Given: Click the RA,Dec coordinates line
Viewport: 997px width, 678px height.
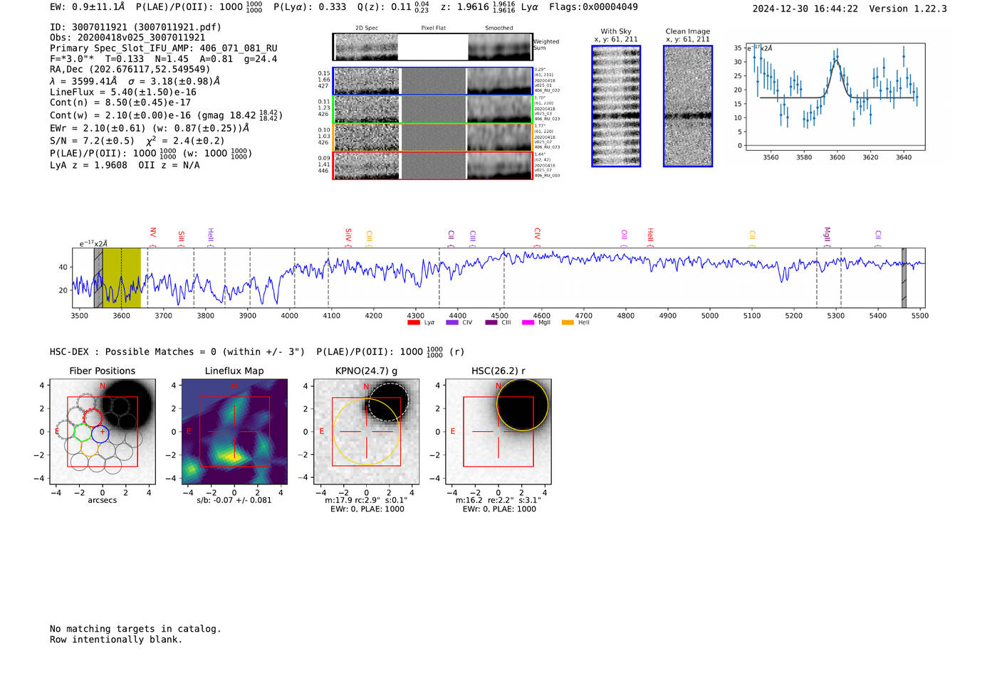Looking at the screenshot, I should pos(130,69).
